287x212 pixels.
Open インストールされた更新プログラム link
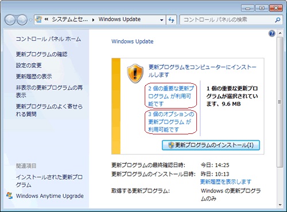tap(49, 181)
